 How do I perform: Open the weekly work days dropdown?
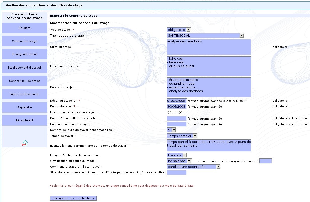click(171, 130)
